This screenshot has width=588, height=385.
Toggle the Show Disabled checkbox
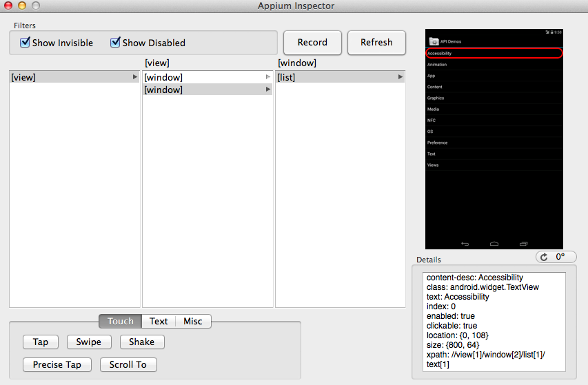tap(116, 42)
